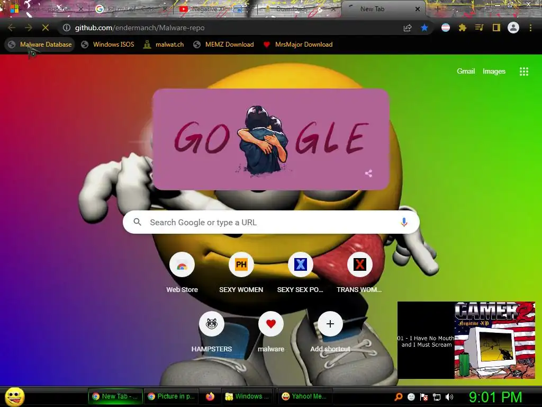
Task: Launch Firefox from the taskbar
Action: click(x=210, y=396)
